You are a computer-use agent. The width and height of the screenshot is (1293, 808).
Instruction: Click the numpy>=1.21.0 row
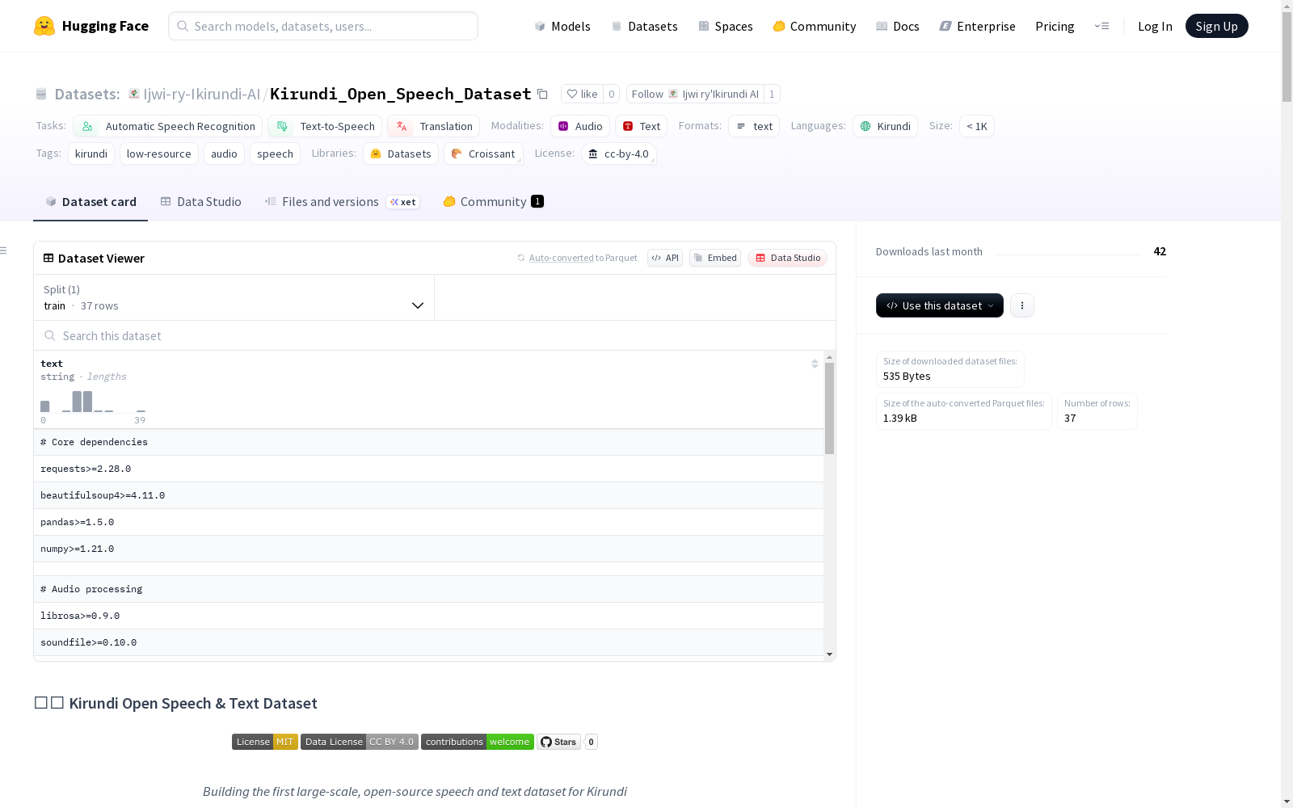428,549
